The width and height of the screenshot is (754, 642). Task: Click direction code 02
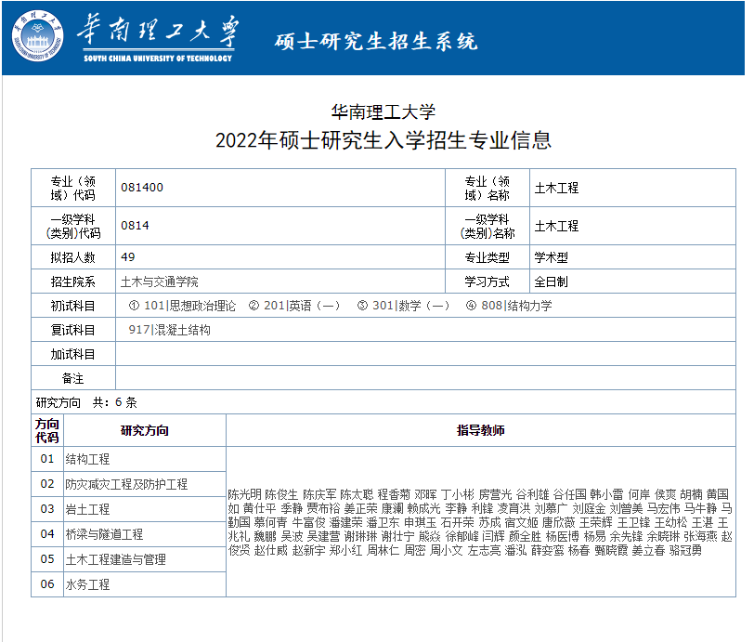[x=47, y=484]
